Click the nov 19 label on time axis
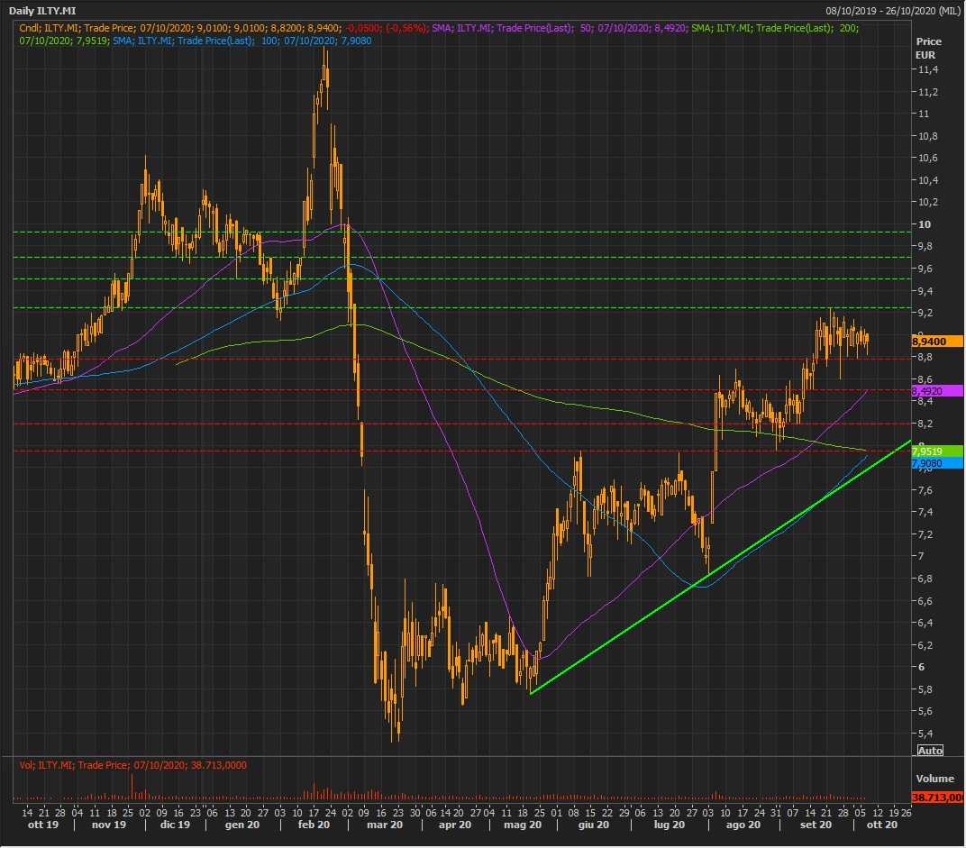The height and width of the screenshot is (848, 966). pyautogui.click(x=109, y=825)
